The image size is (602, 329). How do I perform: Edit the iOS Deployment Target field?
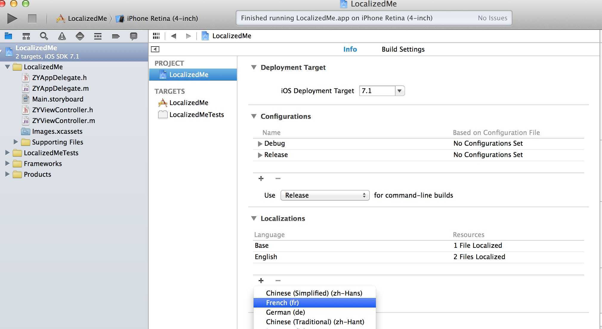(x=377, y=91)
